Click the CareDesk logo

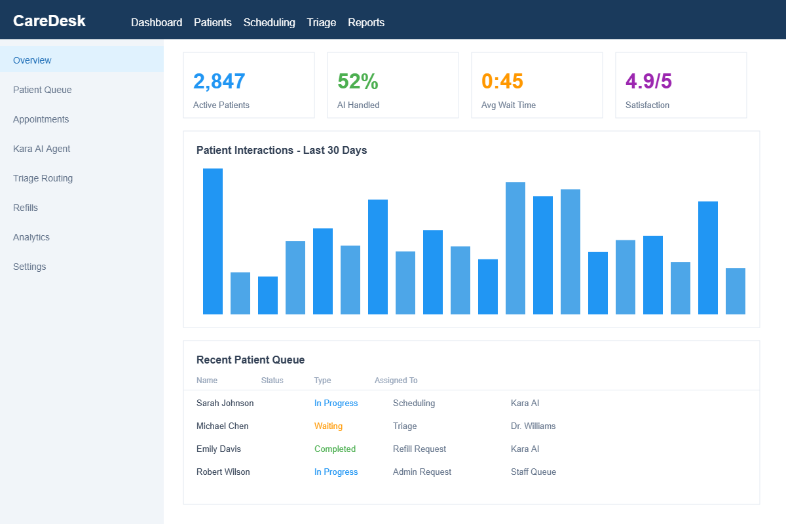[x=49, y=21]
